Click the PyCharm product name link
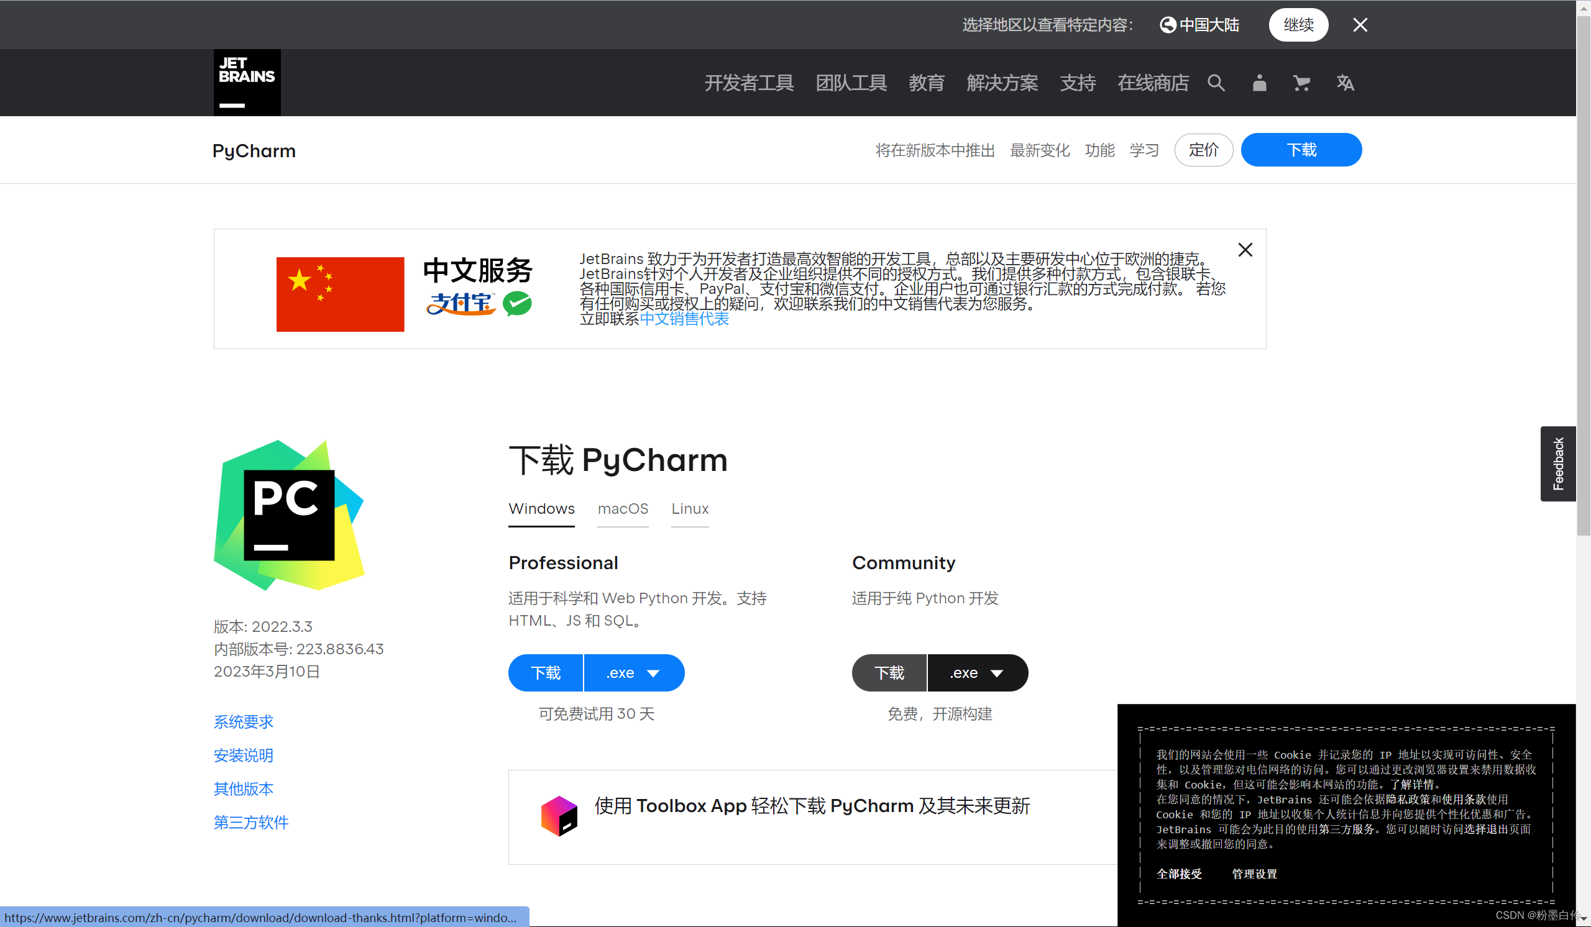Image resolution: width=1591 pixels, height=927 pixels. tap(254, 151)
